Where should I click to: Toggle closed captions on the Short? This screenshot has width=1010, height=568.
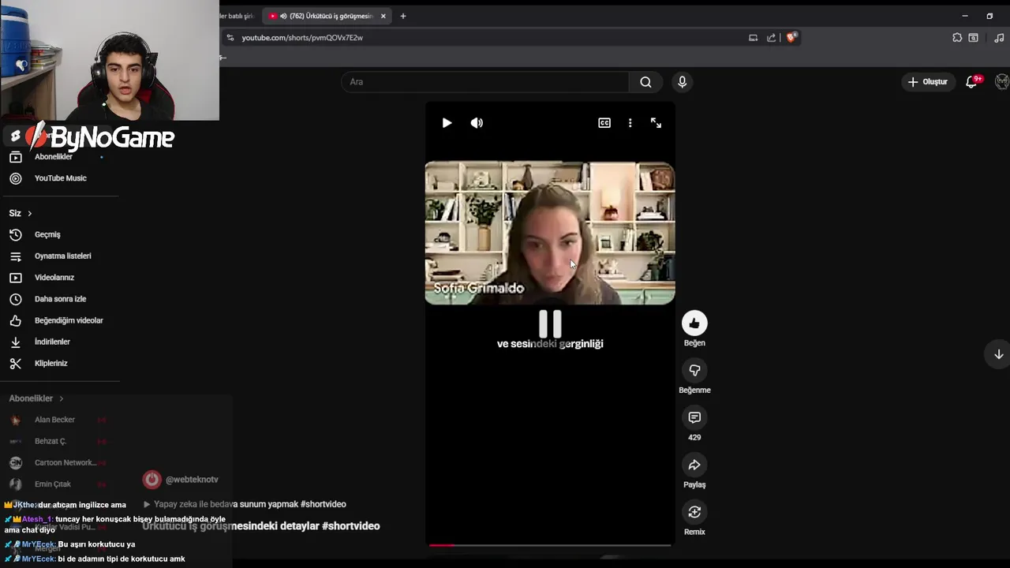point(604,123)
